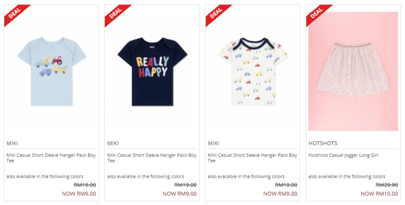Open the second card's Miki Hanger Pack Boy Tee title
The image size is (405, 205).
point(152,158)
